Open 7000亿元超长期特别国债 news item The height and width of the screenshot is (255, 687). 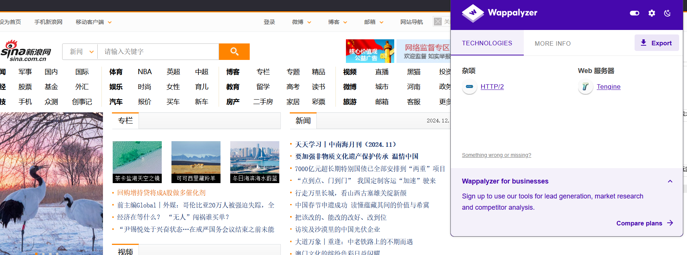[x=370, y=169]
